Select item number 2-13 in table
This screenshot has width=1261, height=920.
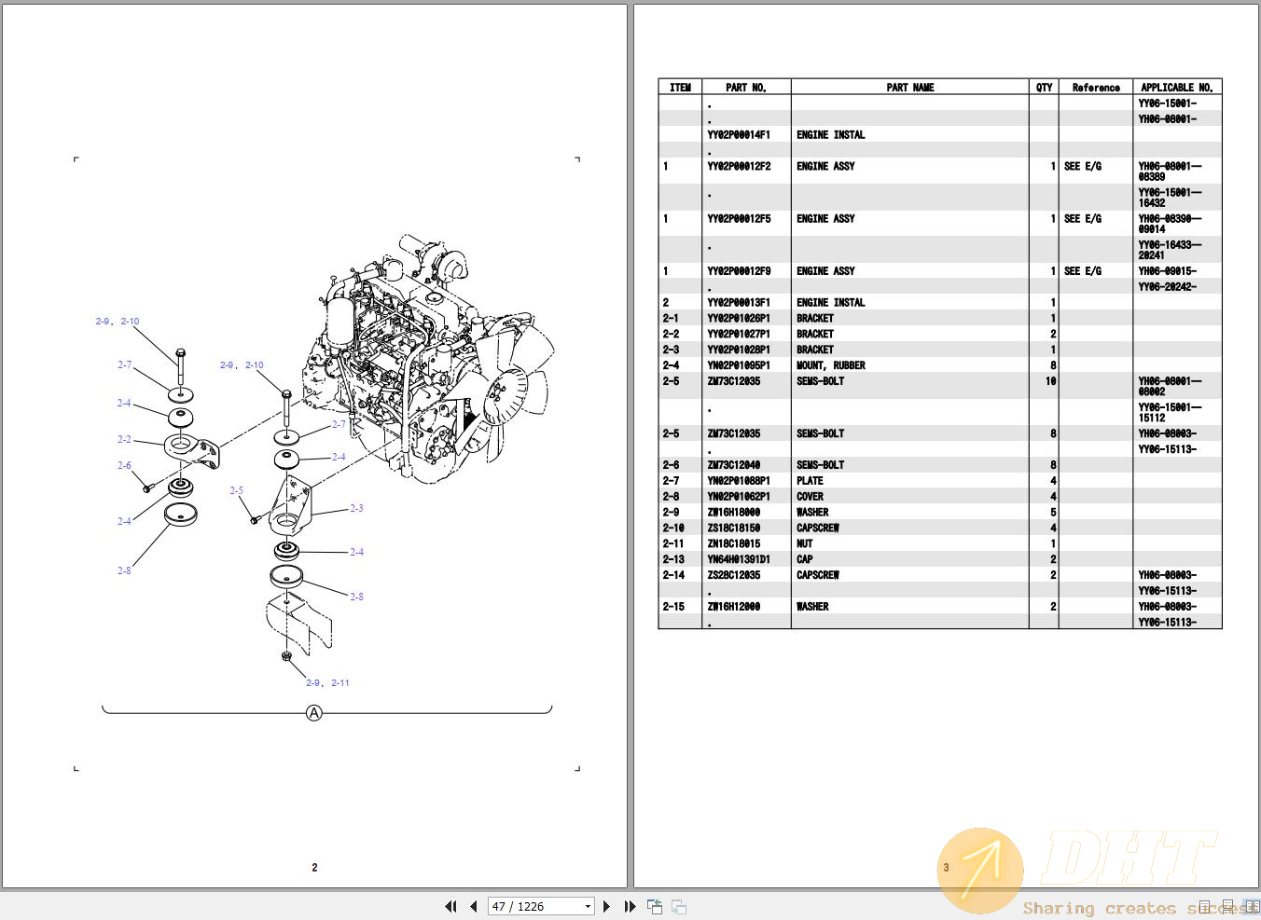tap(673, 560)
